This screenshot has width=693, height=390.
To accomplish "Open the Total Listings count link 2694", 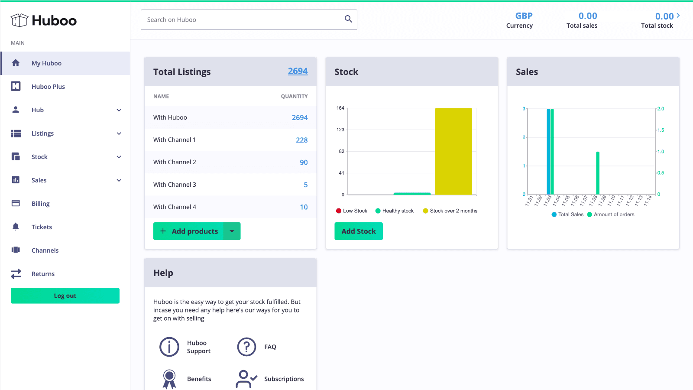I will click(298, 71).
